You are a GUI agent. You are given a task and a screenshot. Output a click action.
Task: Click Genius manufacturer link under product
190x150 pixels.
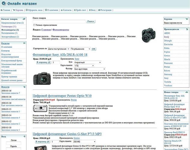pos(77,138)
